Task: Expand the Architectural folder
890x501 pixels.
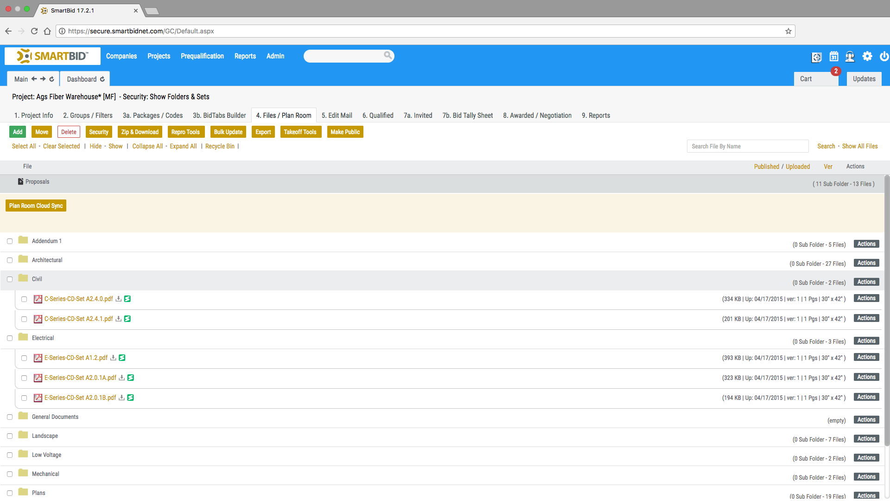Action: (47, 260)
